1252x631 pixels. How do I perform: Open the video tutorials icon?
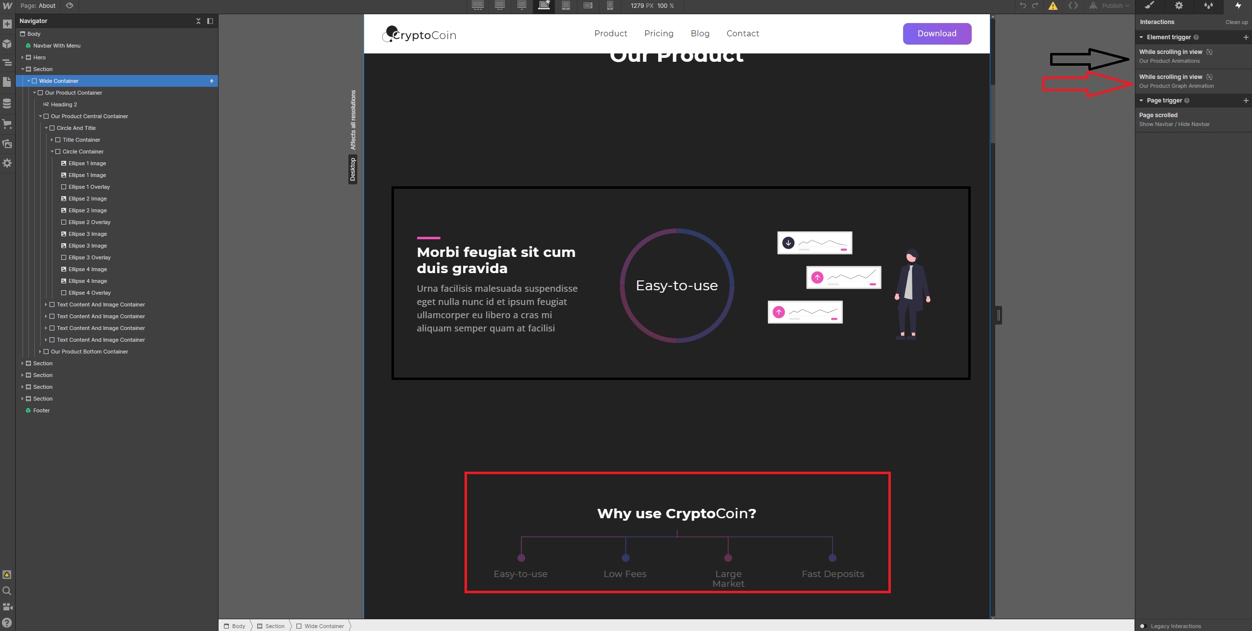(7, 607)
